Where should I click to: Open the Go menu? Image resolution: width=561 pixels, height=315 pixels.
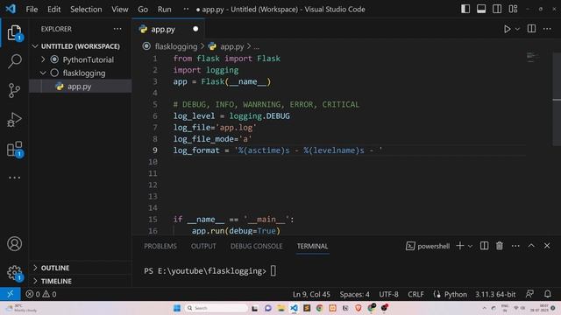[143, 10]
